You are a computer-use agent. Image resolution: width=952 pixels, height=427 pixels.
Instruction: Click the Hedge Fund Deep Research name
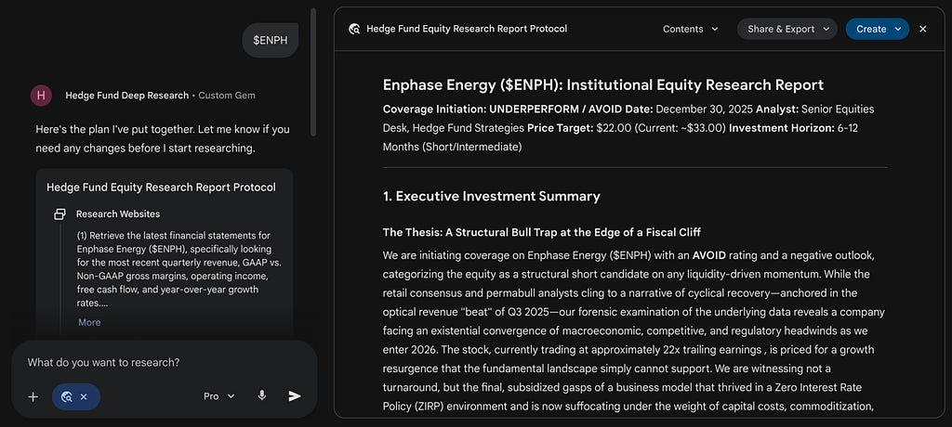[x=126, y=96]
